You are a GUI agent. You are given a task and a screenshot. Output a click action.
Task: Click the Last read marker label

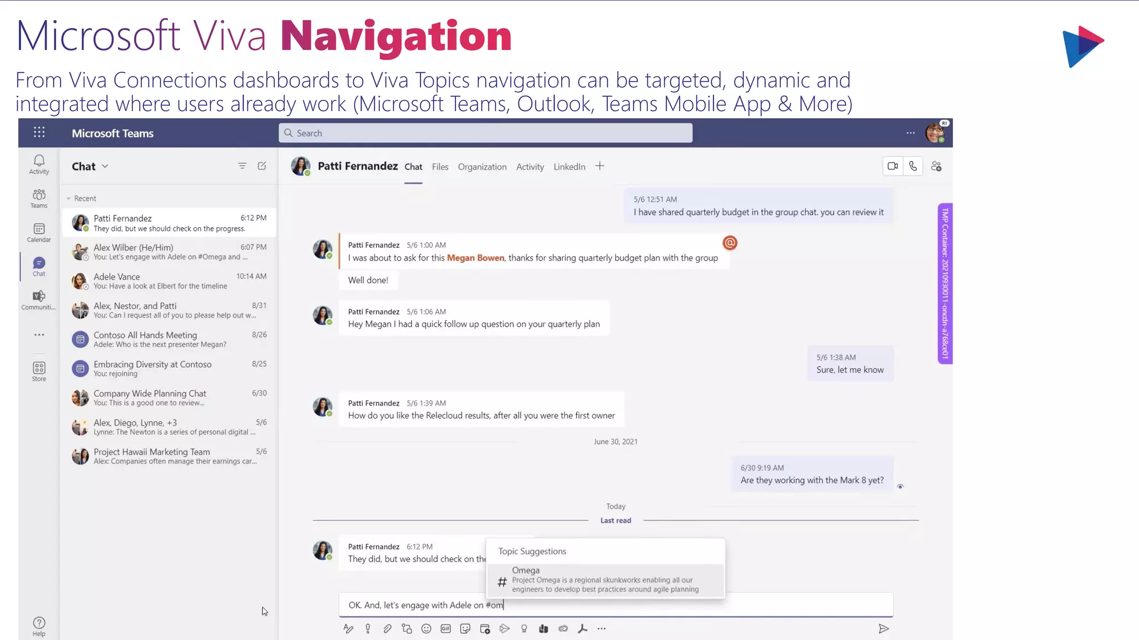pyautogui.click(x=616, y=521)
